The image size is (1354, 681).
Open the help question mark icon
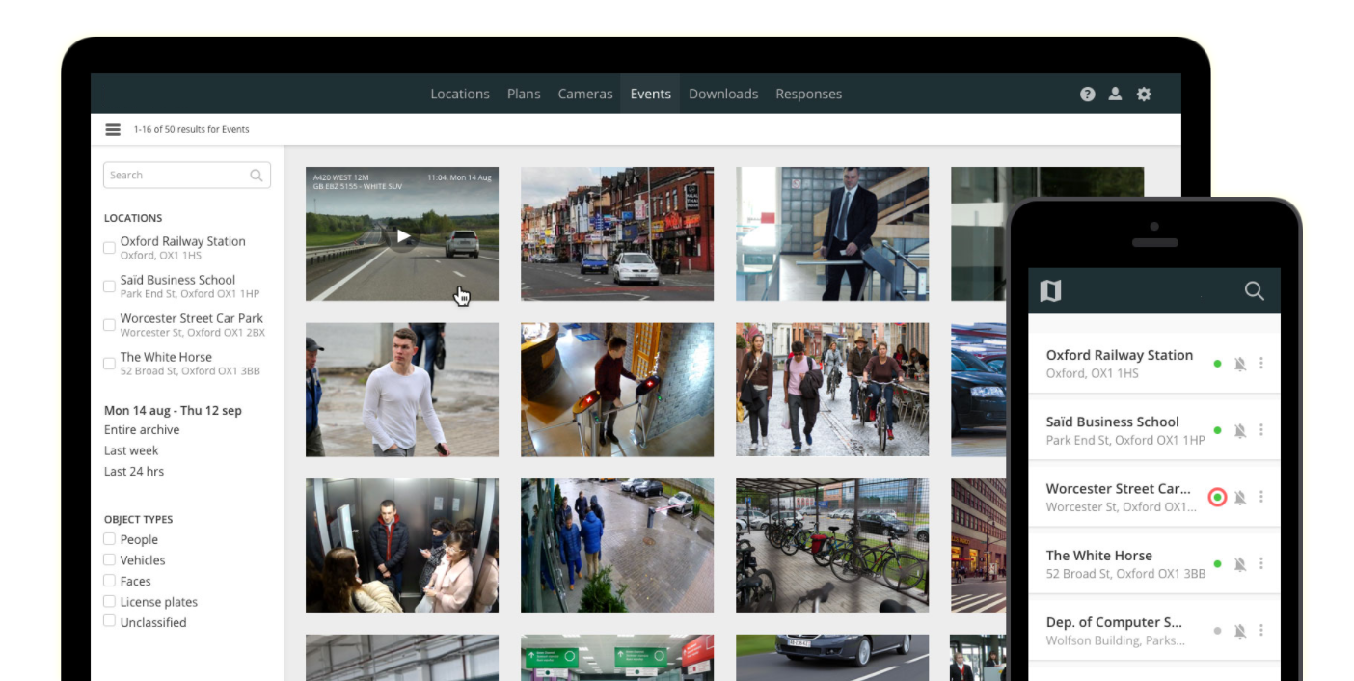click(1088, 94)
